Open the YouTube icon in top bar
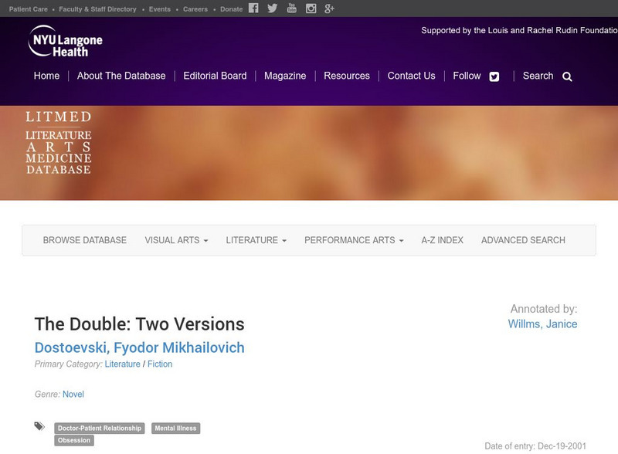This screenshot has height=454, width=618. [292, 8]
